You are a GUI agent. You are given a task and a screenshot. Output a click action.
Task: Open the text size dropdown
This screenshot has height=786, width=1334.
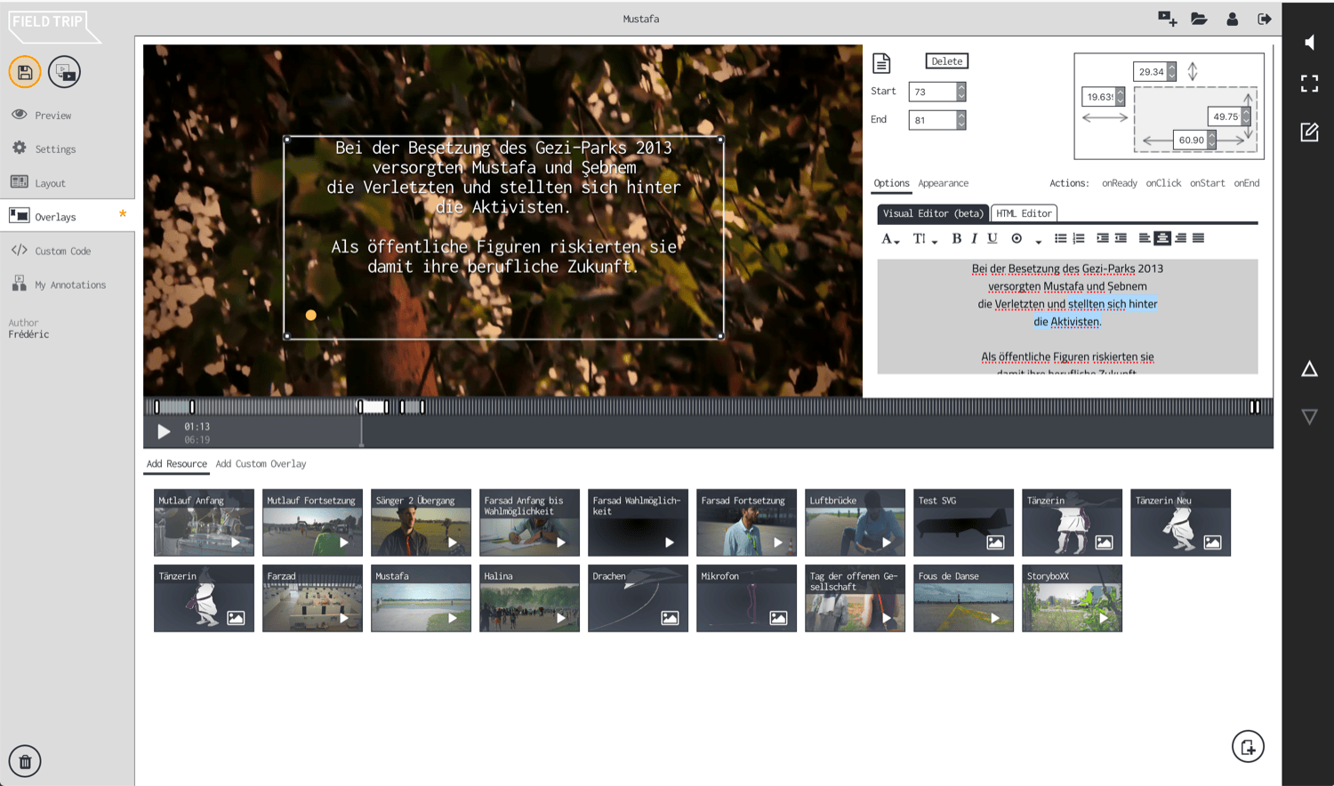pos(924,238)
